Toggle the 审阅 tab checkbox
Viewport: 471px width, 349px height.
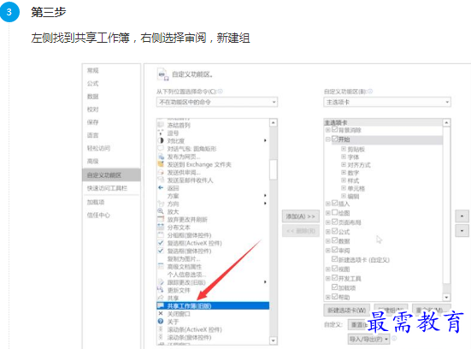pos(334,250)
